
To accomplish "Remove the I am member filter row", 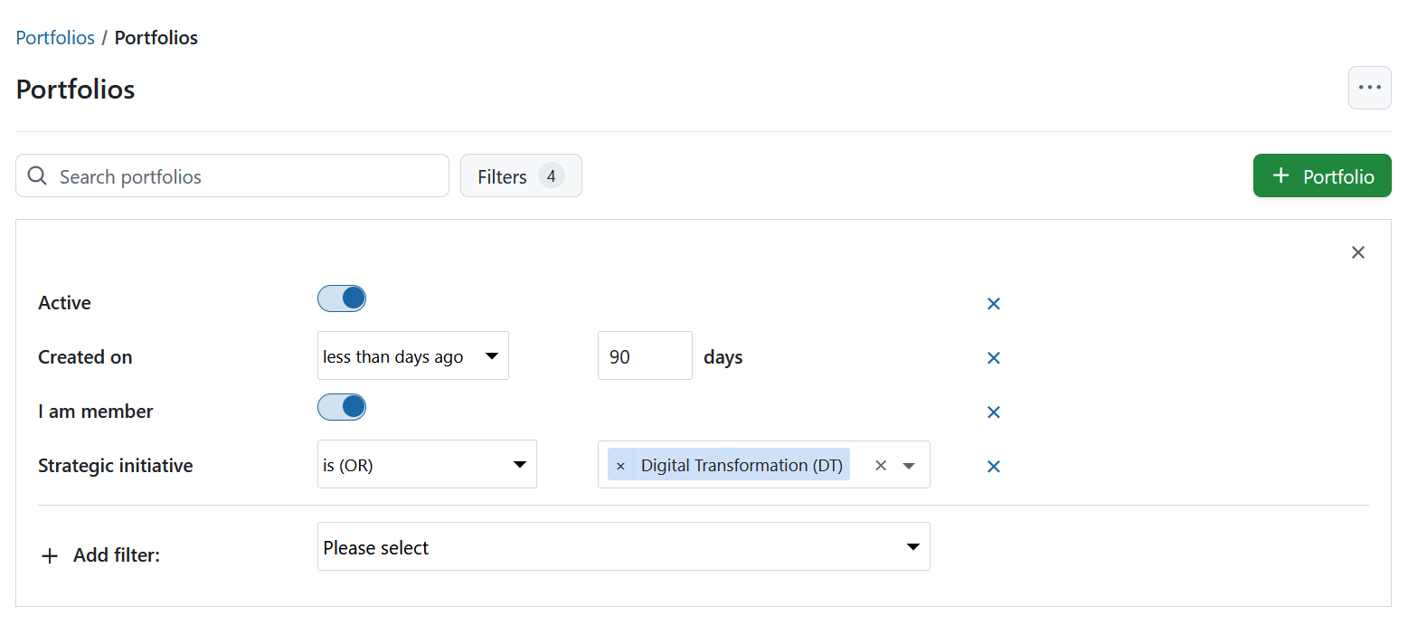I will tap(993, 412).
